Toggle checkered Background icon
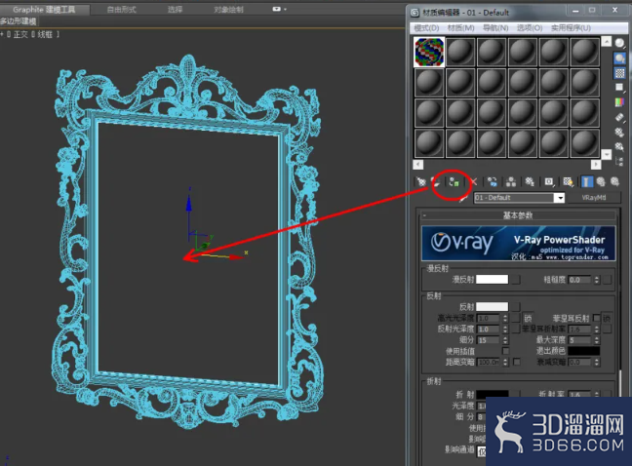Image resolution: width=632 pixels, height=466 pixels. [619, 73]
